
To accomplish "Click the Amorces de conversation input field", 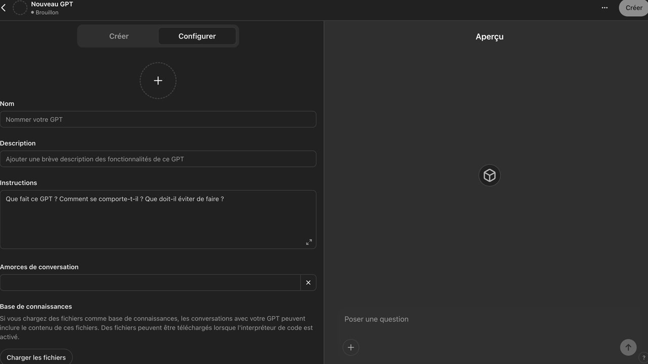I will (x=150, y=283).
